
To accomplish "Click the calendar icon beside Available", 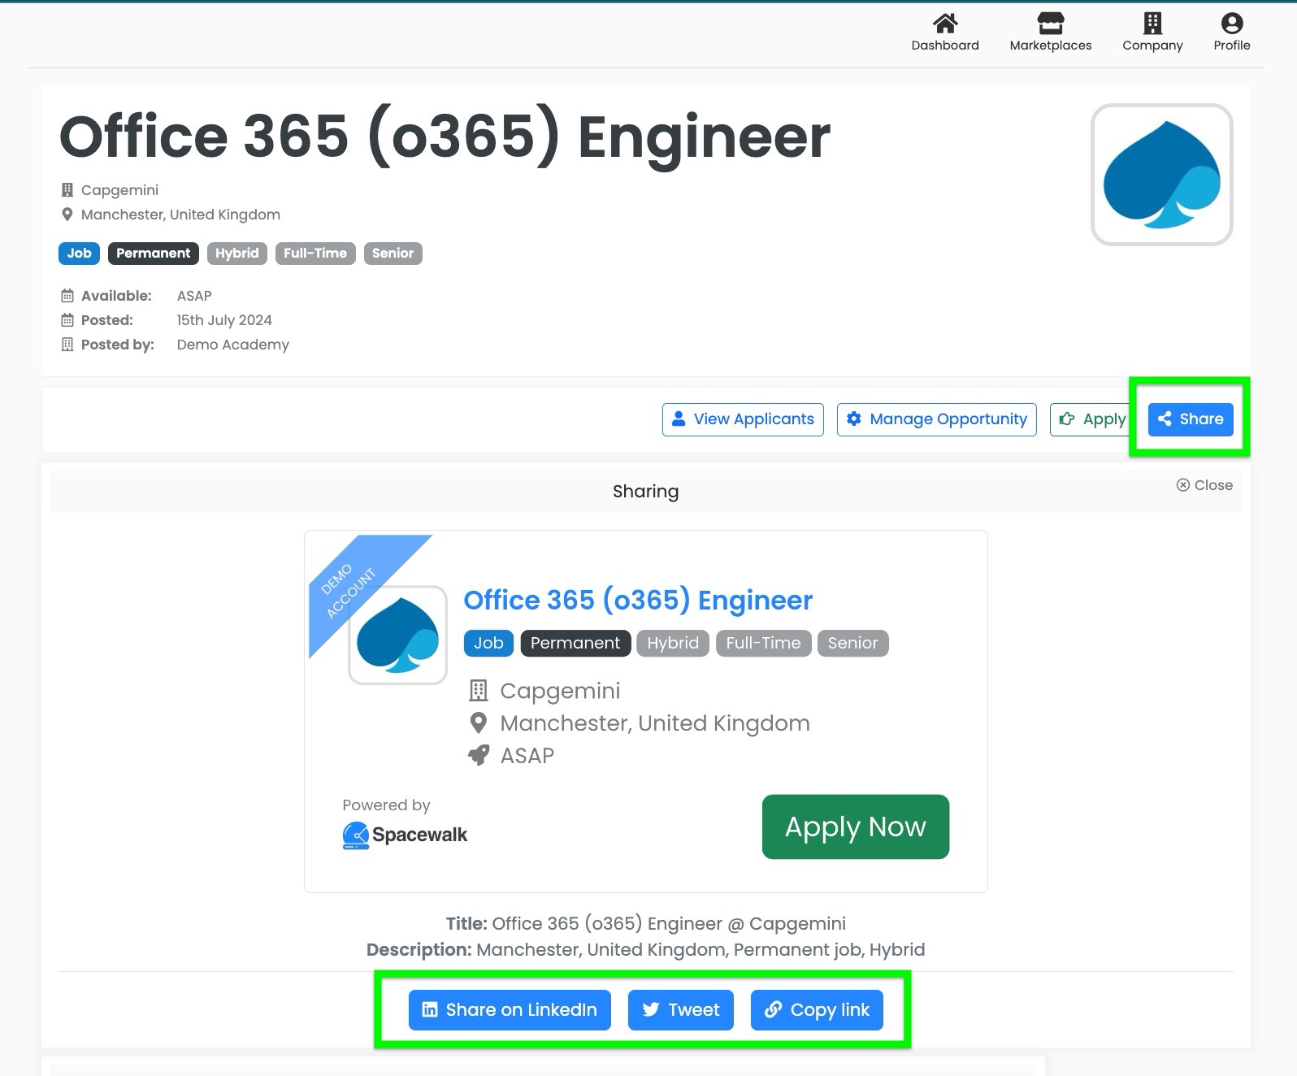I will click(x=67, y=296).
